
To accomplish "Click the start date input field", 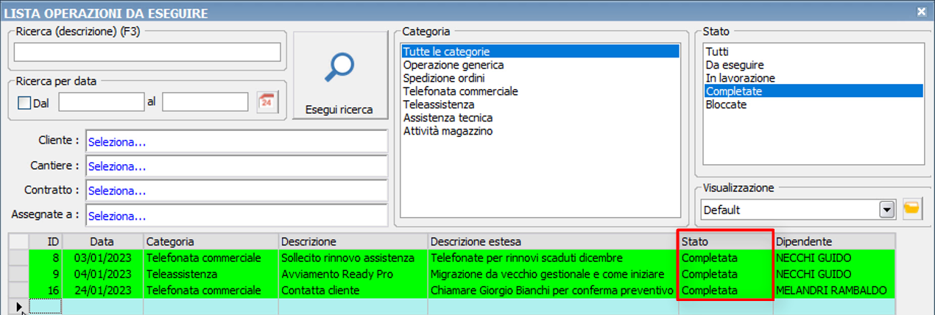I will (101, 102).
